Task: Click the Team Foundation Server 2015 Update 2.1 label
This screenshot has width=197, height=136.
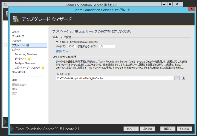Action: [48, 129]
